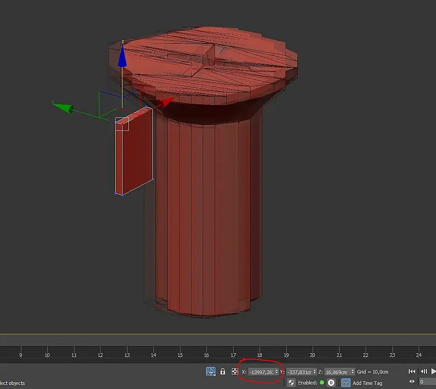This screenshot has height=389, width=436.
Task: Click the Y coordinate spinner arrows
Action: [x=314, y=372]
